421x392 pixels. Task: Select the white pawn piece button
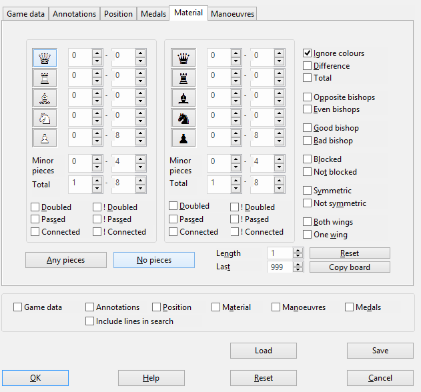coord(45,138)
